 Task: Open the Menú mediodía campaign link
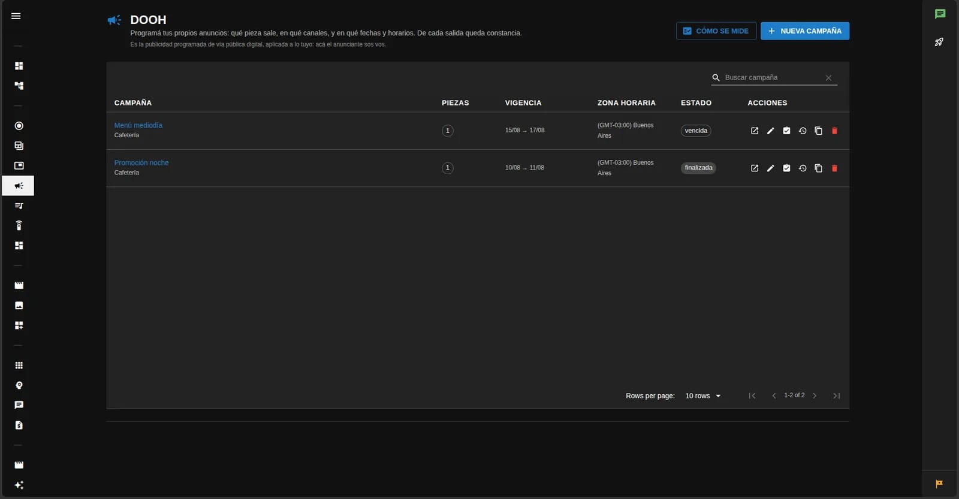tap(138, 125)
